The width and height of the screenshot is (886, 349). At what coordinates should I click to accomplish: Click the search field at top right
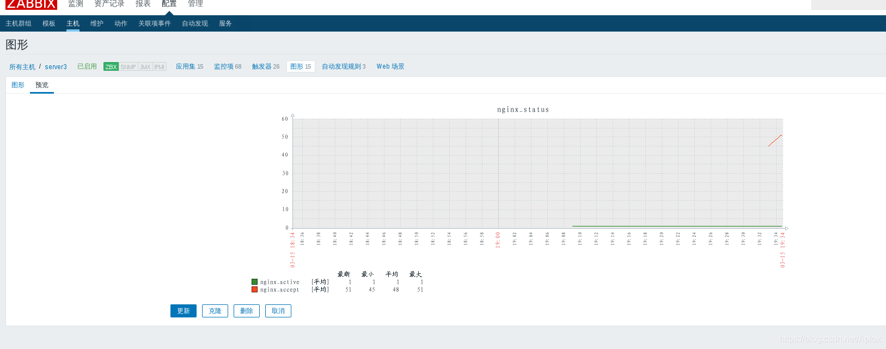[x=848, y=4]
